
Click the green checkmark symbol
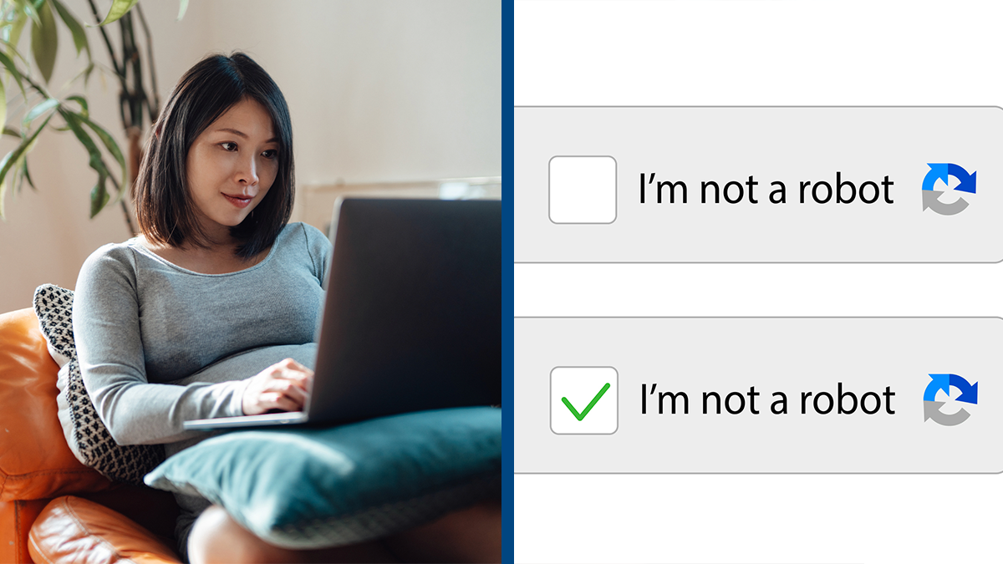tap(585, 402)
